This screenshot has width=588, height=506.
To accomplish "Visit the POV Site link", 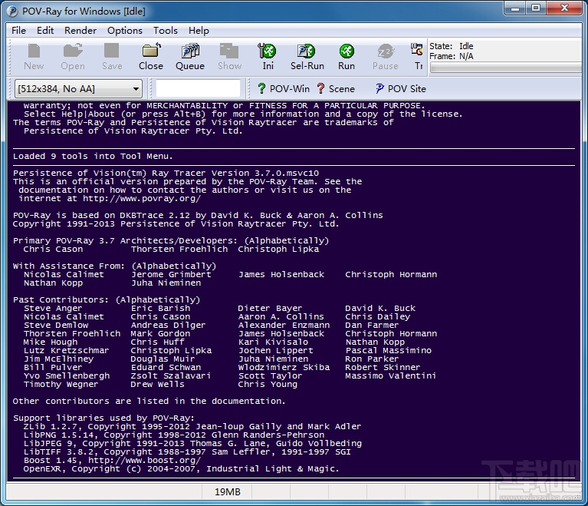I will click(x=400, y=88).
